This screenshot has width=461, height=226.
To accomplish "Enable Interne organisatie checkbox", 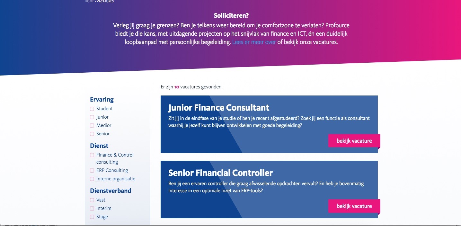I will click(x=92, y=179).
